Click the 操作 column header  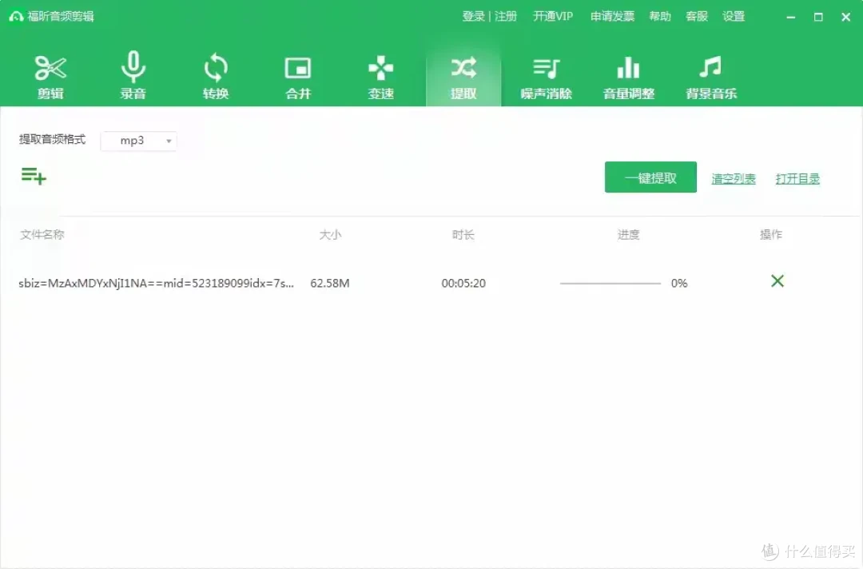(771, 235)
